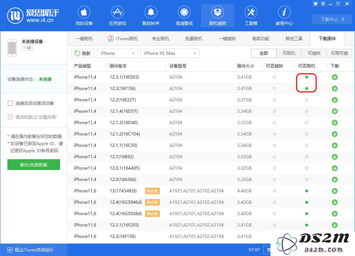Open 我的设备 (My Device) section

coord(84,16)
